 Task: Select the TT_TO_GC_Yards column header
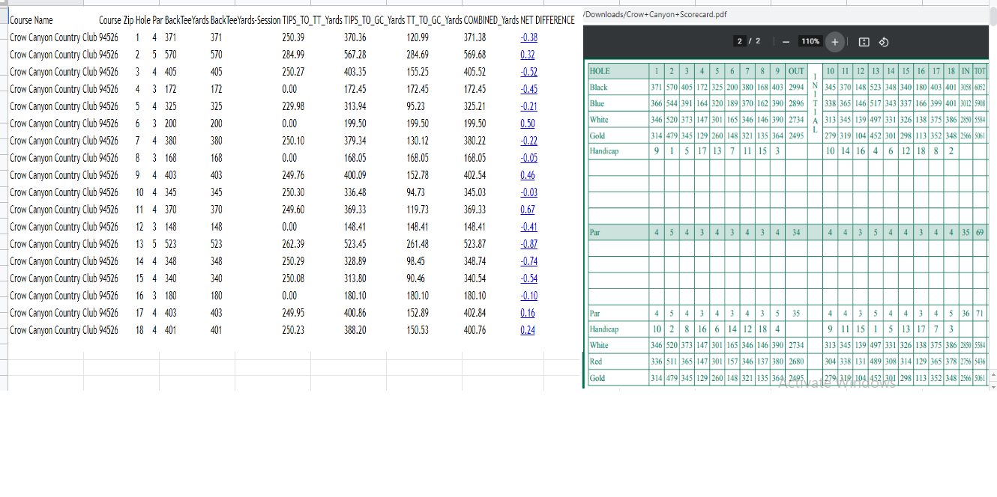434,20
